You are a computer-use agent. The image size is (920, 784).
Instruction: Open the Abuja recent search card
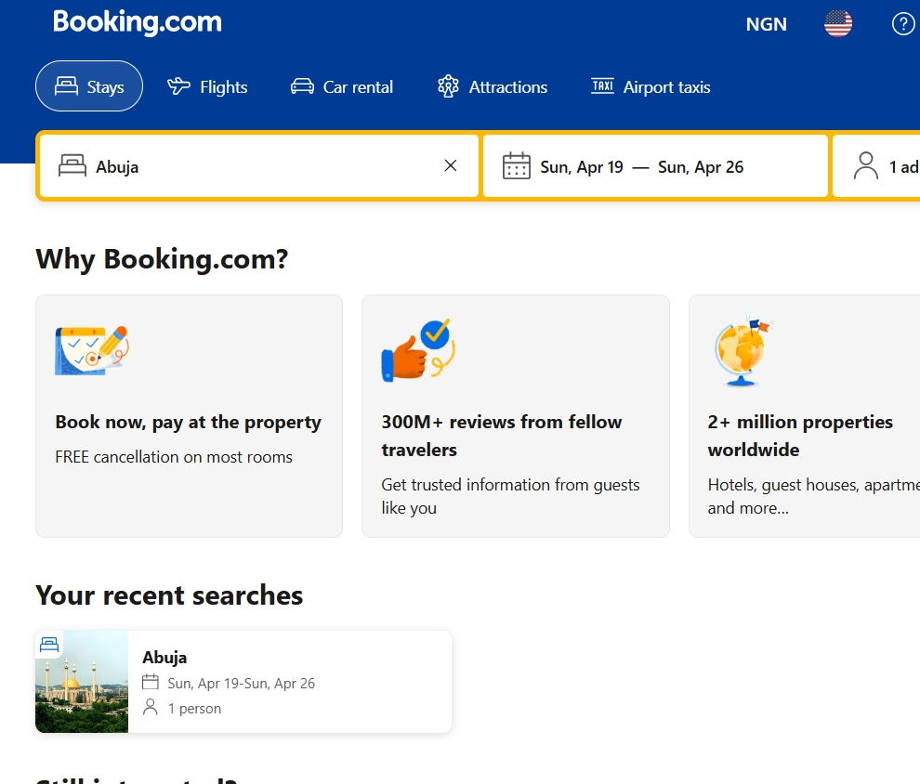tap(243, 682)
